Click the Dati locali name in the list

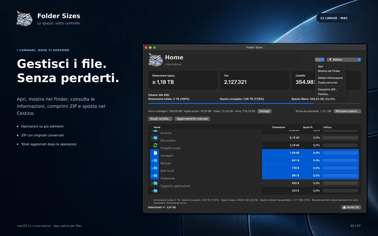167,171
